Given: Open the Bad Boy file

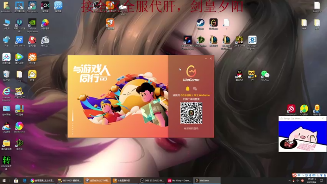Looking at the screenshot, I should [x=317, y=7].
